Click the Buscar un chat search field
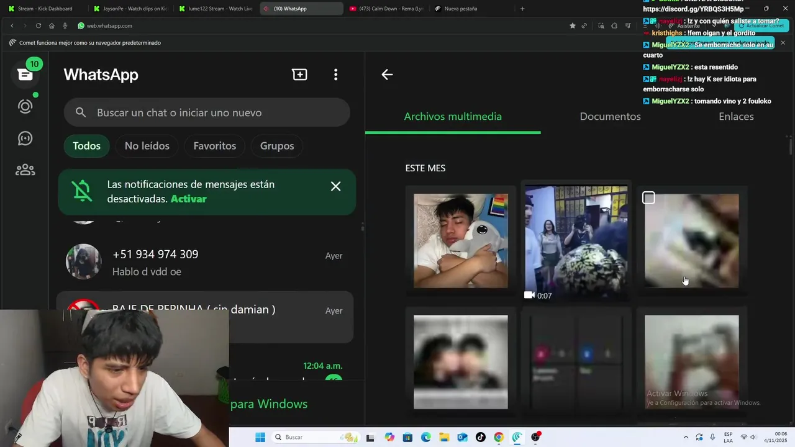795x447 pixels. tap(207, 112)
